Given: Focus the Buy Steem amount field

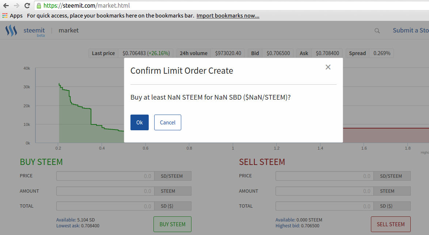Looking at the screenshot, I should click(105, 191).
